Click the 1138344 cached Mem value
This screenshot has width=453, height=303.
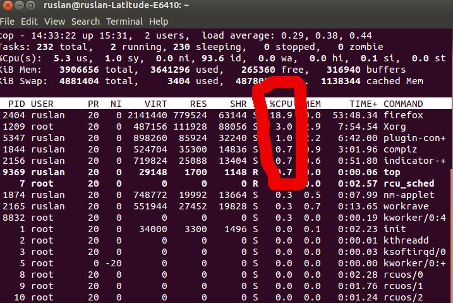tap(341, 81)
